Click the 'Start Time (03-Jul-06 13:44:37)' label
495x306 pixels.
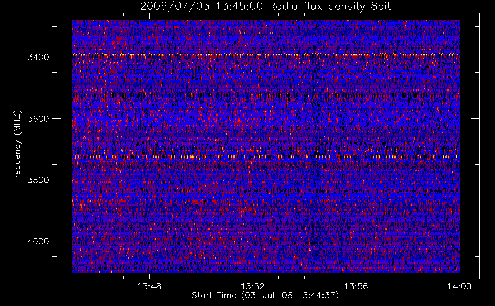pyautogui.click(x=265, y=296)
